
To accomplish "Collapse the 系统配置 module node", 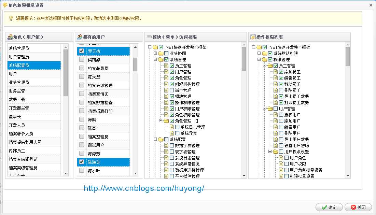I will click(155, 139).
